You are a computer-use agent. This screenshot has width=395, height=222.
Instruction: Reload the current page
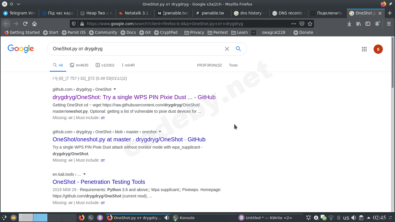coord(25,24)
